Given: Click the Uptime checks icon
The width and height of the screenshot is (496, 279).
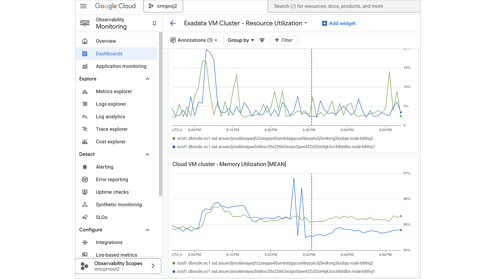Looking at the screenshot, I should point(85,192).
